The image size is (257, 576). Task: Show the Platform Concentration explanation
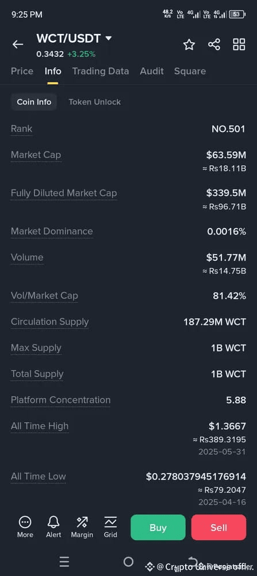click(60, 400)
